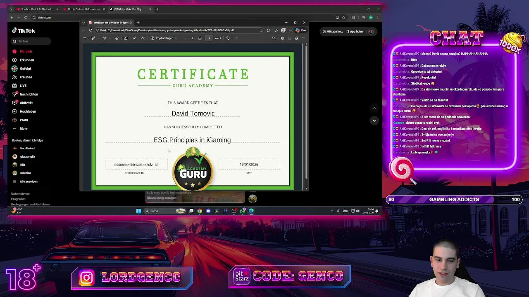The image size is (529, 297).
Task: Click Alle anzeigen under followed accounts
Action: pos(29,181)
